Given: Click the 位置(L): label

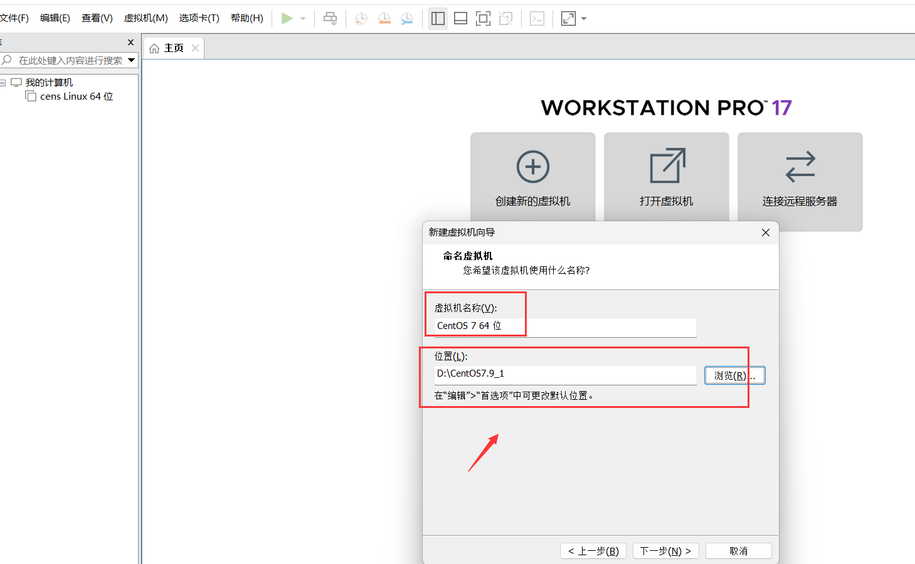Looking at the screenshot, I should pyautogui.click(x=451, y=357).
